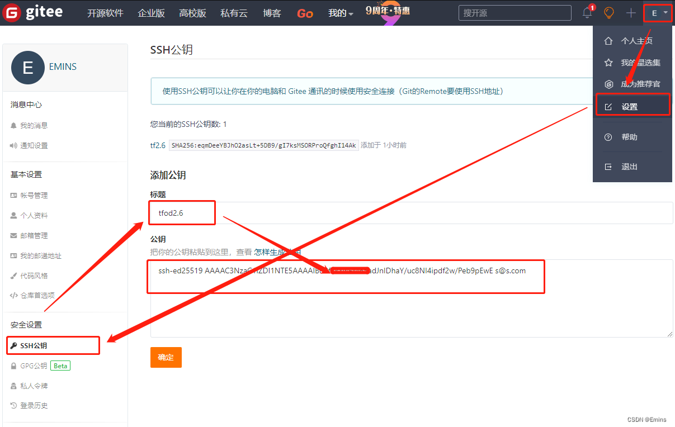Click the 标题 input containing tfod2.6
This screenshot has height=427, width=675.
click(412, 213)
